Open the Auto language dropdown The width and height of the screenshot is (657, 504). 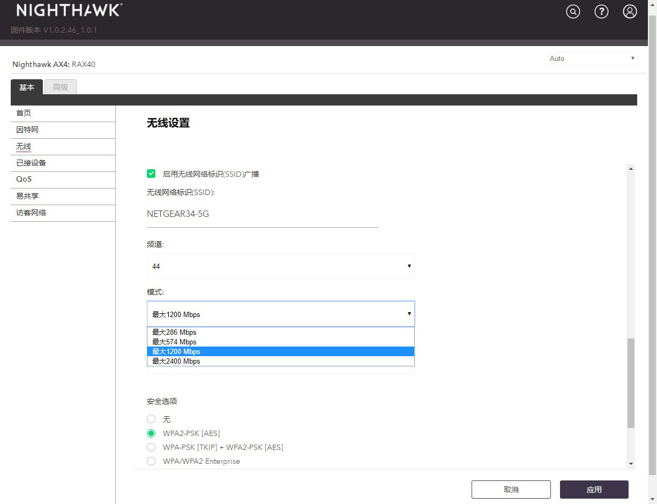tap(593, 58)
